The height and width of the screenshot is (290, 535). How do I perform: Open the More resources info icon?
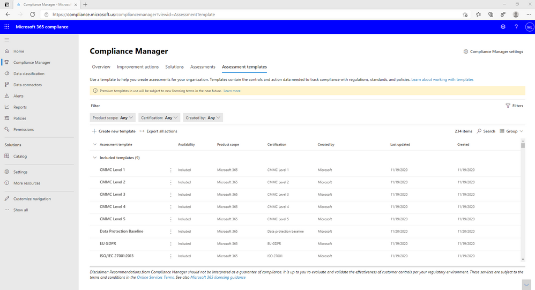pyautogui.click(x=7, y=183)
